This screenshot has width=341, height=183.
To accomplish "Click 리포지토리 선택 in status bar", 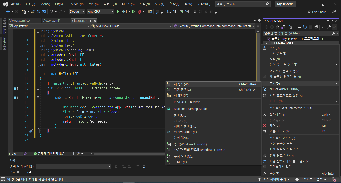I will (311, 179).
